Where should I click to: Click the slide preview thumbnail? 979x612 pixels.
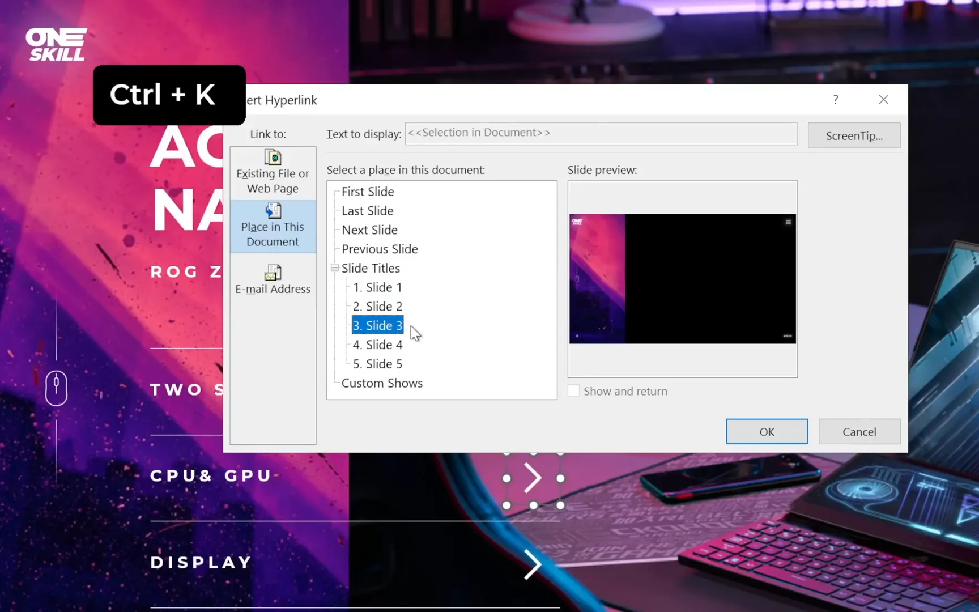(682, 279)
